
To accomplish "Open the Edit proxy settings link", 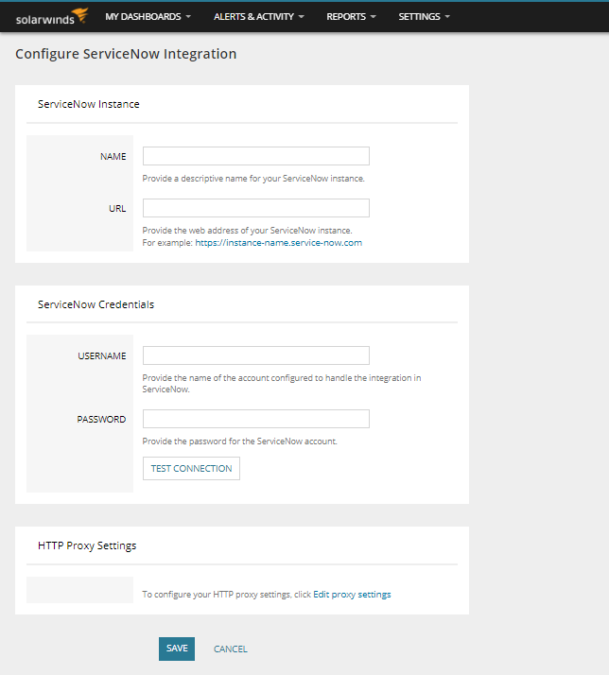I will click(352, 595).
